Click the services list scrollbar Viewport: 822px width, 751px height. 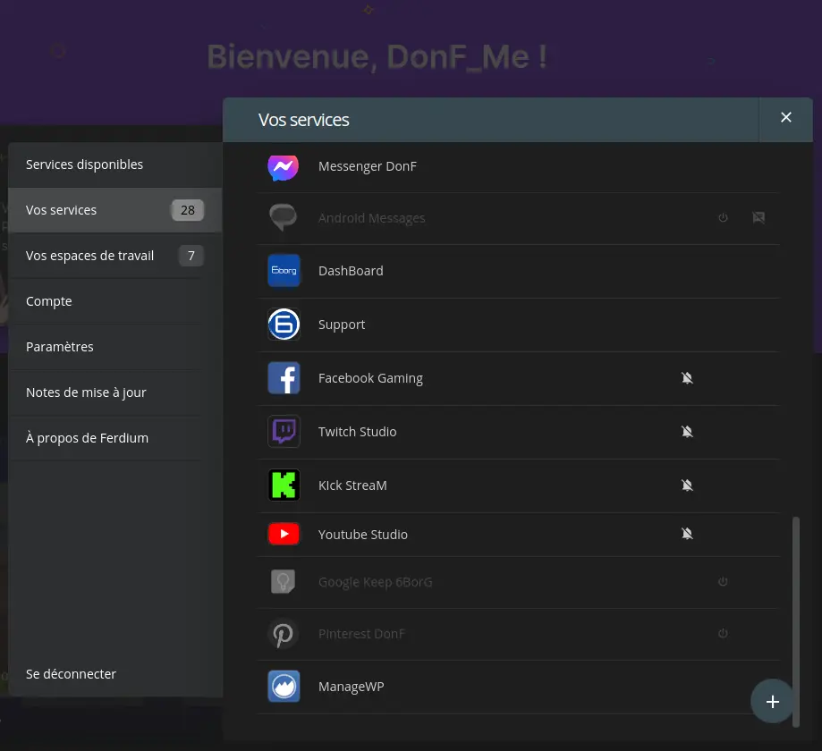[x=796, y=621]
